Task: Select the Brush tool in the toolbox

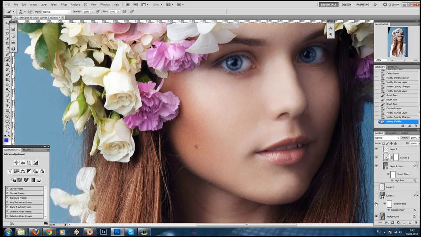Action: (7, 60)
